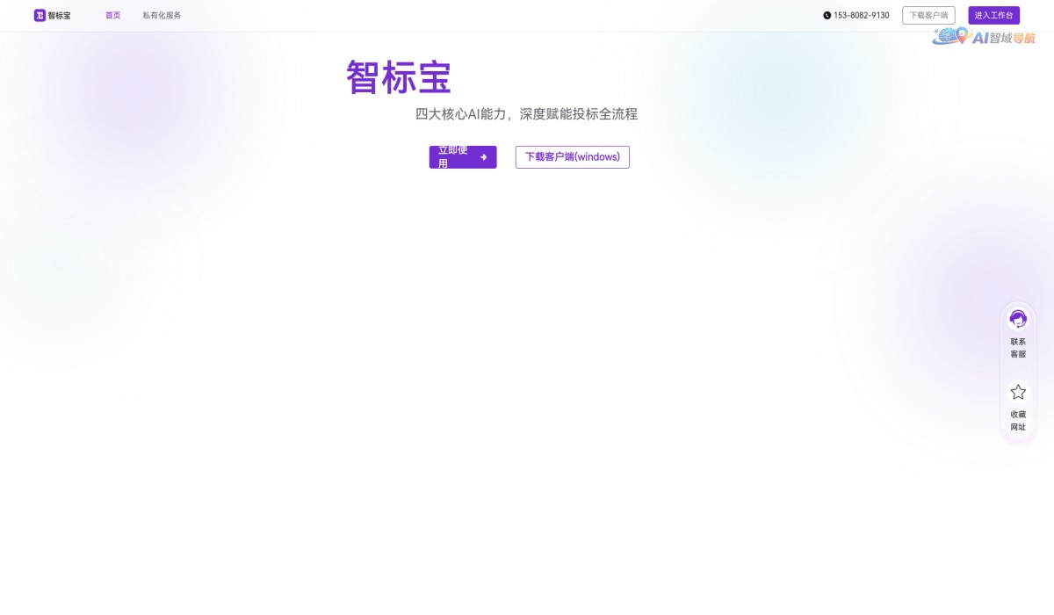Click the 收藏网址 label
The height and width of the screenshot is (615, 1054).
point(1018,420)
